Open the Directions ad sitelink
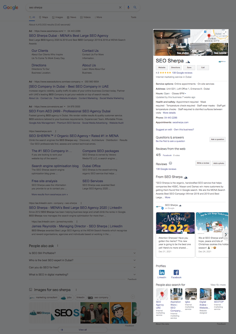 point(39,65)
